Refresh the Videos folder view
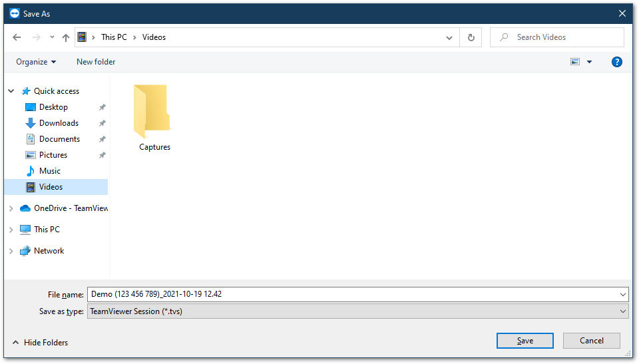This screenshot has height=364, width=639. [x=471, y=37]
